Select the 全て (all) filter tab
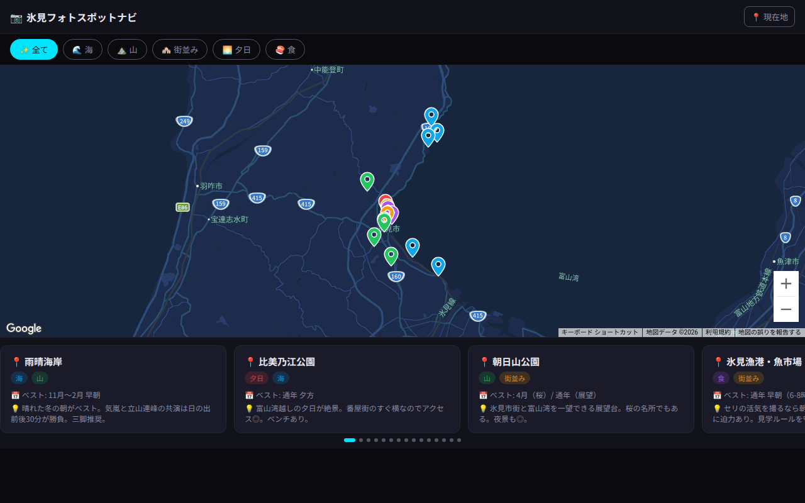 point(34,50)
